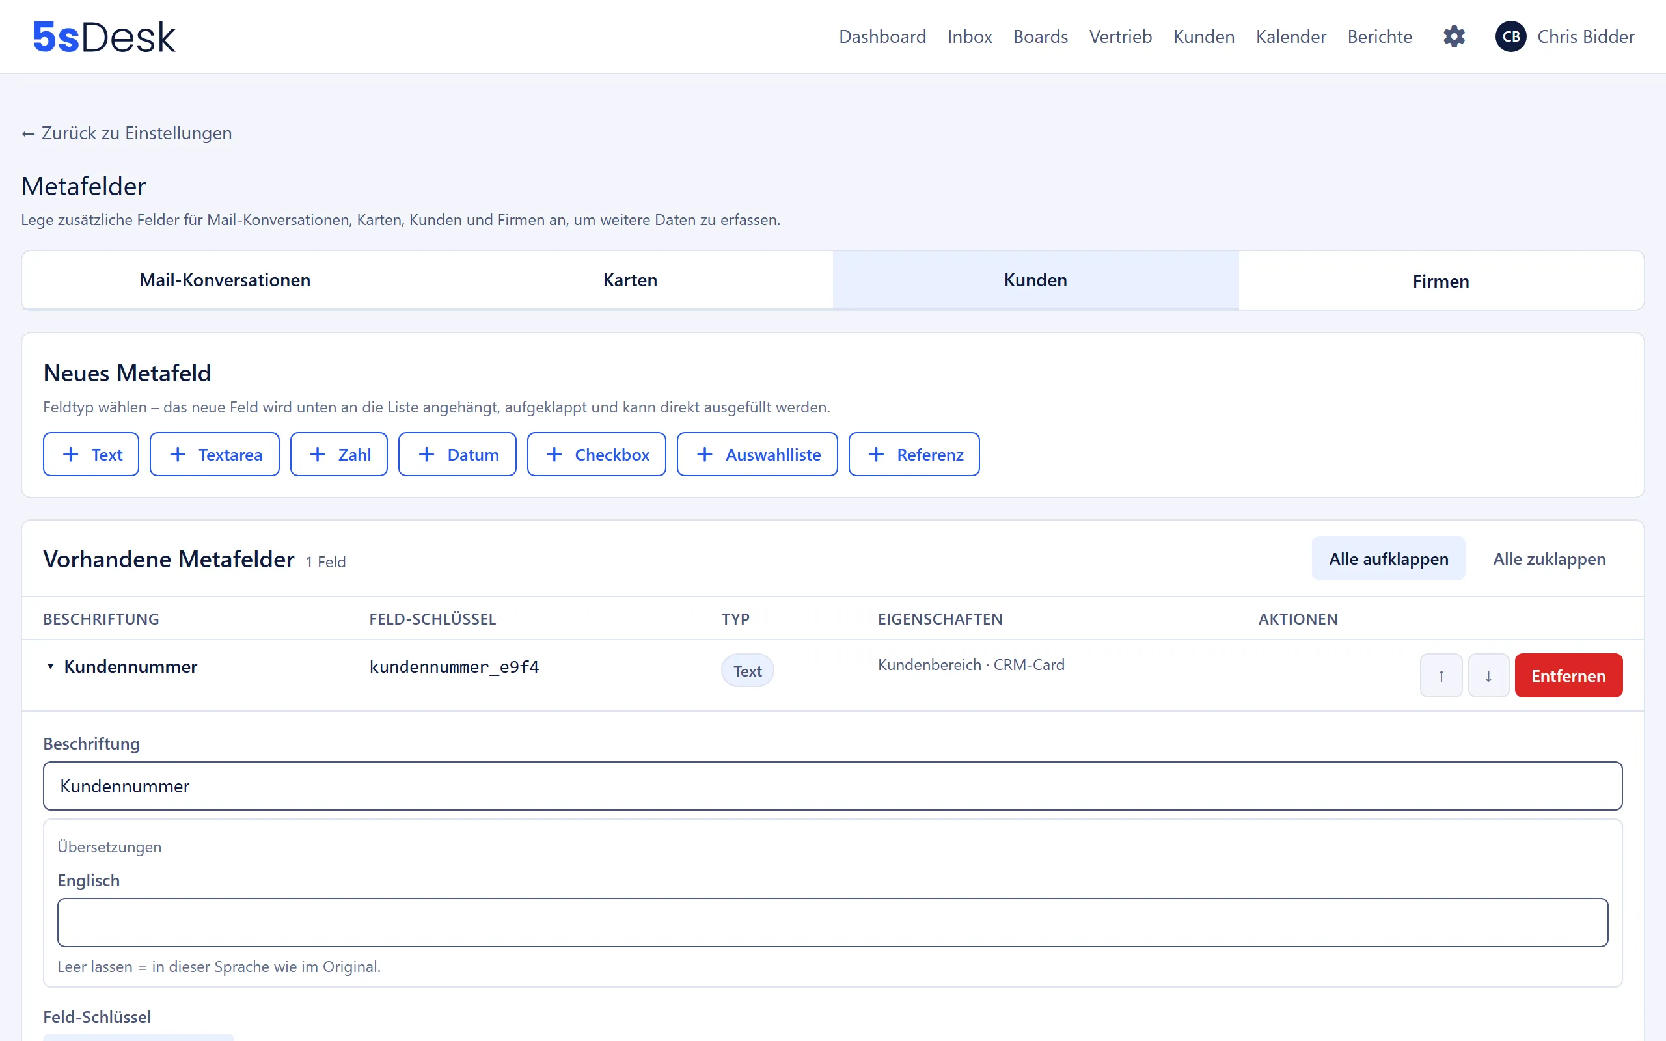Add a new Zahl metafield
Screen dimensions: 1666x1041
338,454
